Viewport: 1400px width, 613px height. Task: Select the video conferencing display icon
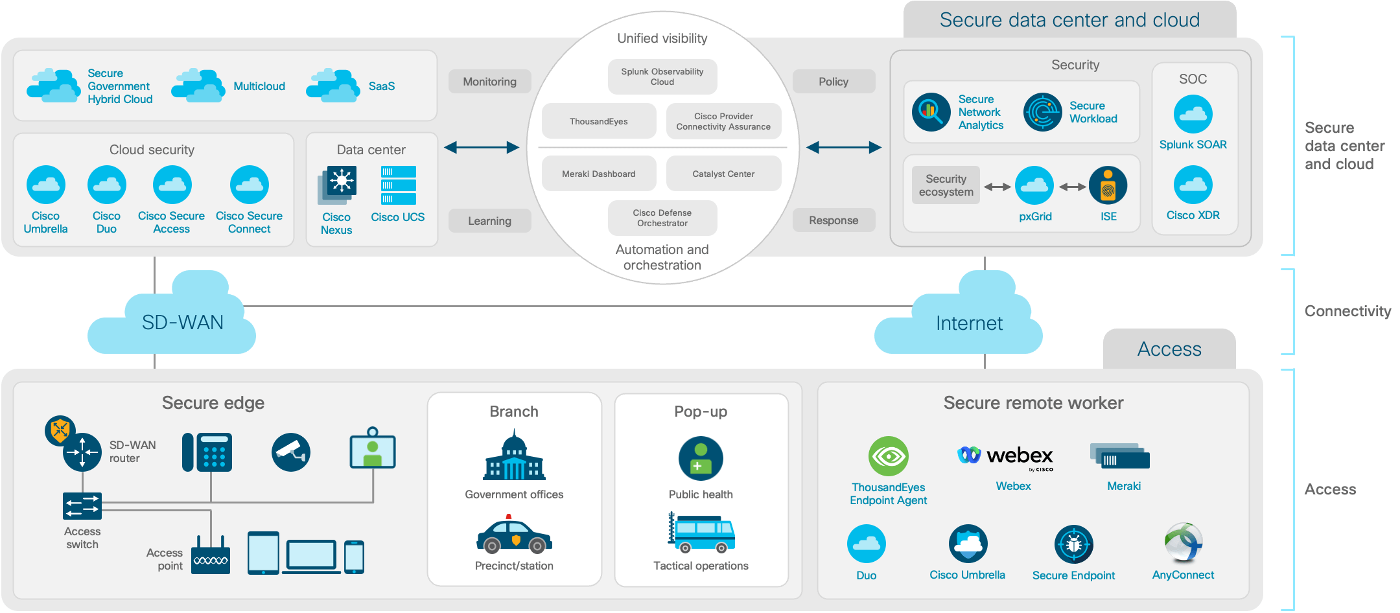click(373, 448)
